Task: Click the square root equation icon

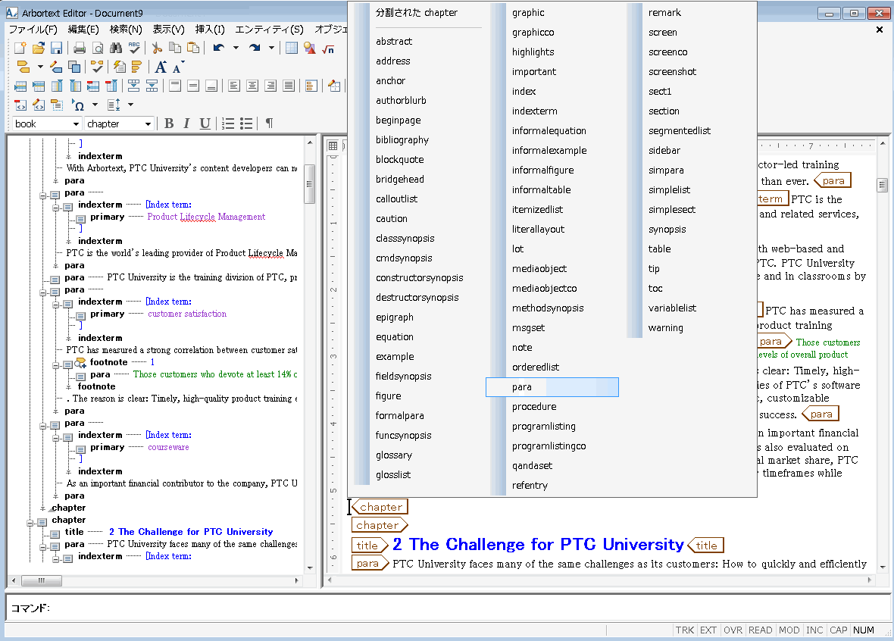Action: point(328,49)
